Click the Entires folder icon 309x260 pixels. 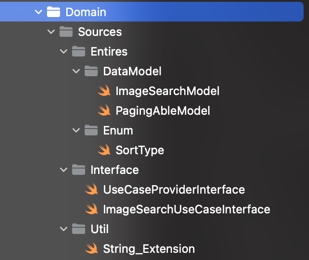78,51
